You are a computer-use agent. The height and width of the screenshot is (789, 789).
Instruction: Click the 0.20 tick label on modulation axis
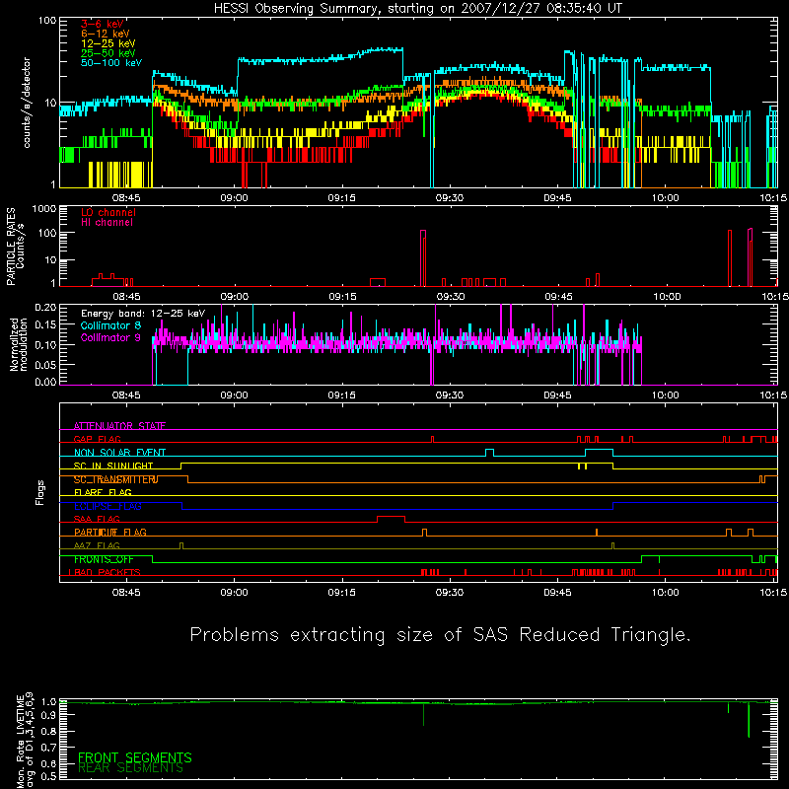point(45,307)
